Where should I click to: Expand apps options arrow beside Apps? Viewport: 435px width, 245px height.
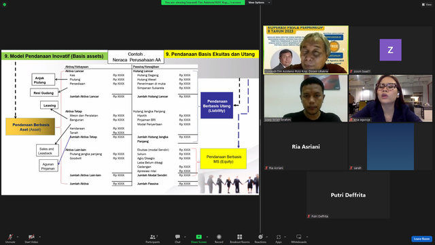coord(285,237)
